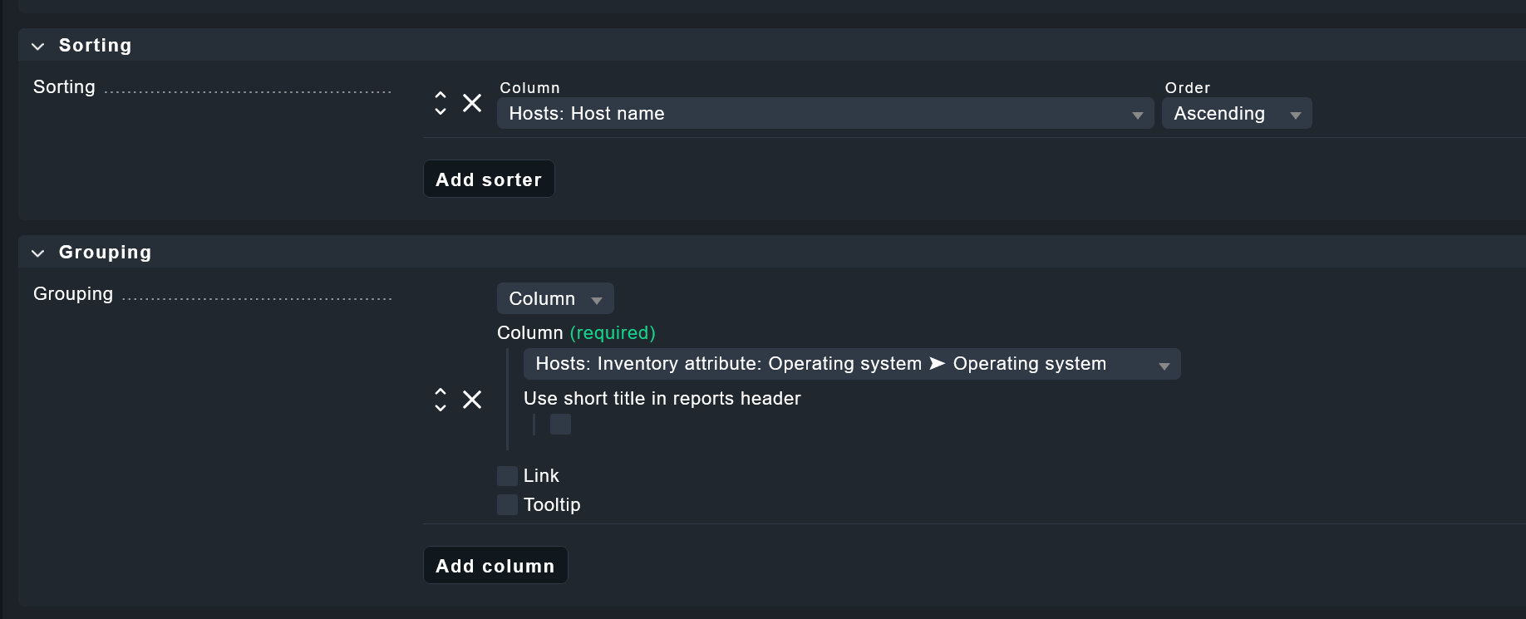The width and height of the screenshot is (1526, 619).
Task: Remove the Host name sorter
Action: coord(472,103)
